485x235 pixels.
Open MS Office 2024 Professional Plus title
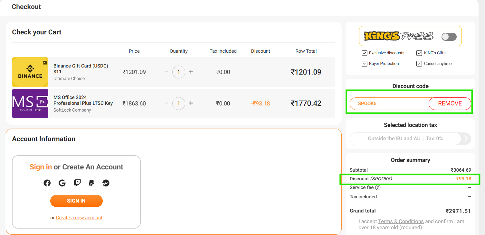coord(83,100)
